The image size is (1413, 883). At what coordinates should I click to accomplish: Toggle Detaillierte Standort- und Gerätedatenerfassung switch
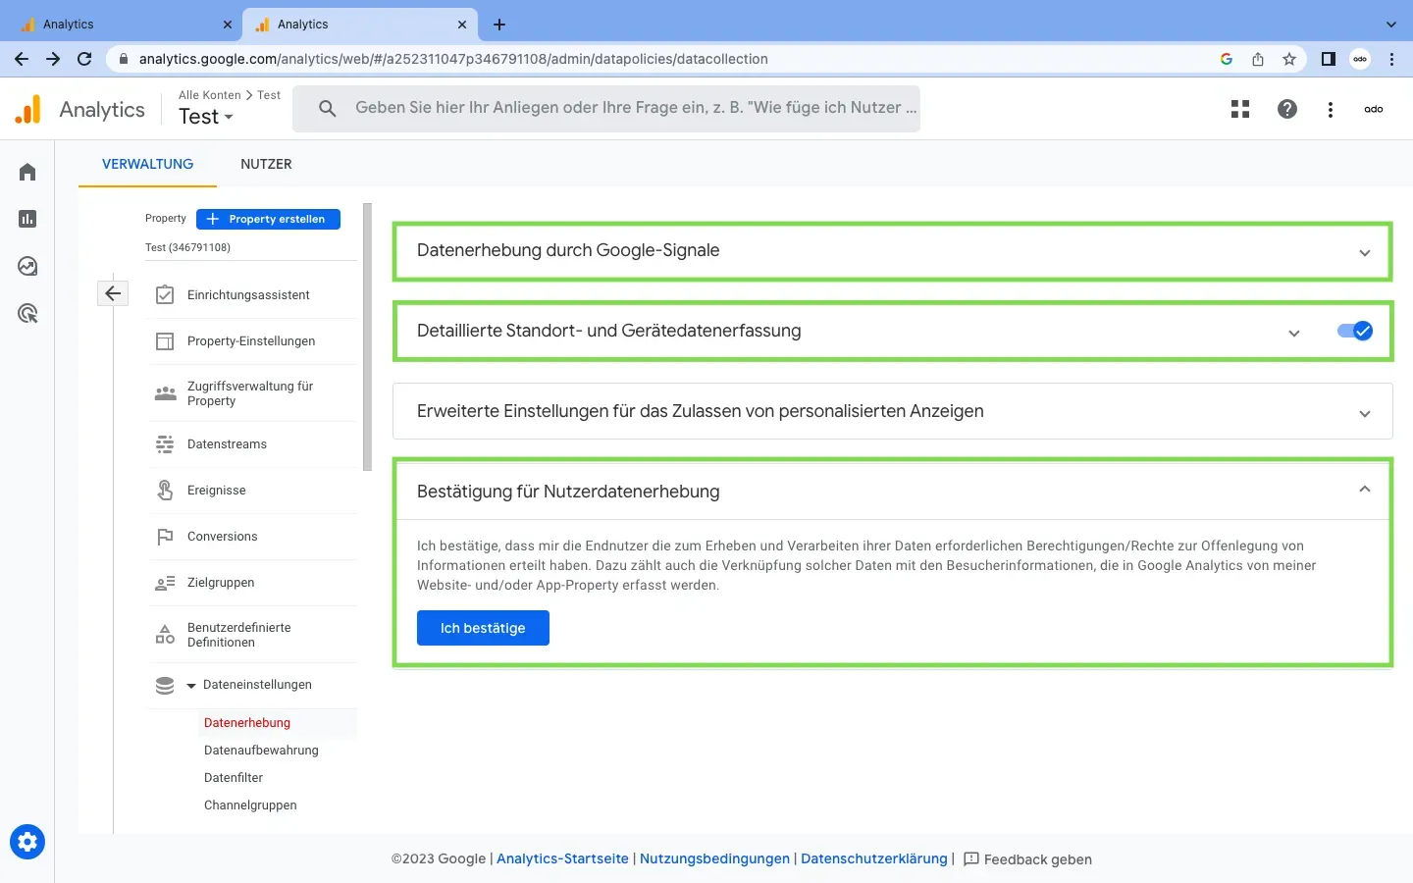click(1355, 332)
